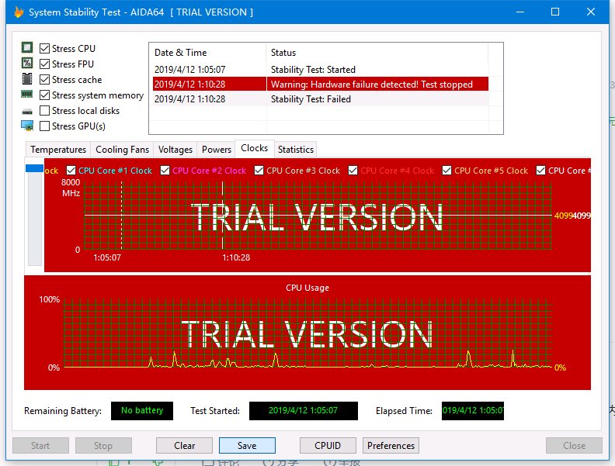615x466 pixels.
Task: Click the Start button
Action: [x=41, y=446]
